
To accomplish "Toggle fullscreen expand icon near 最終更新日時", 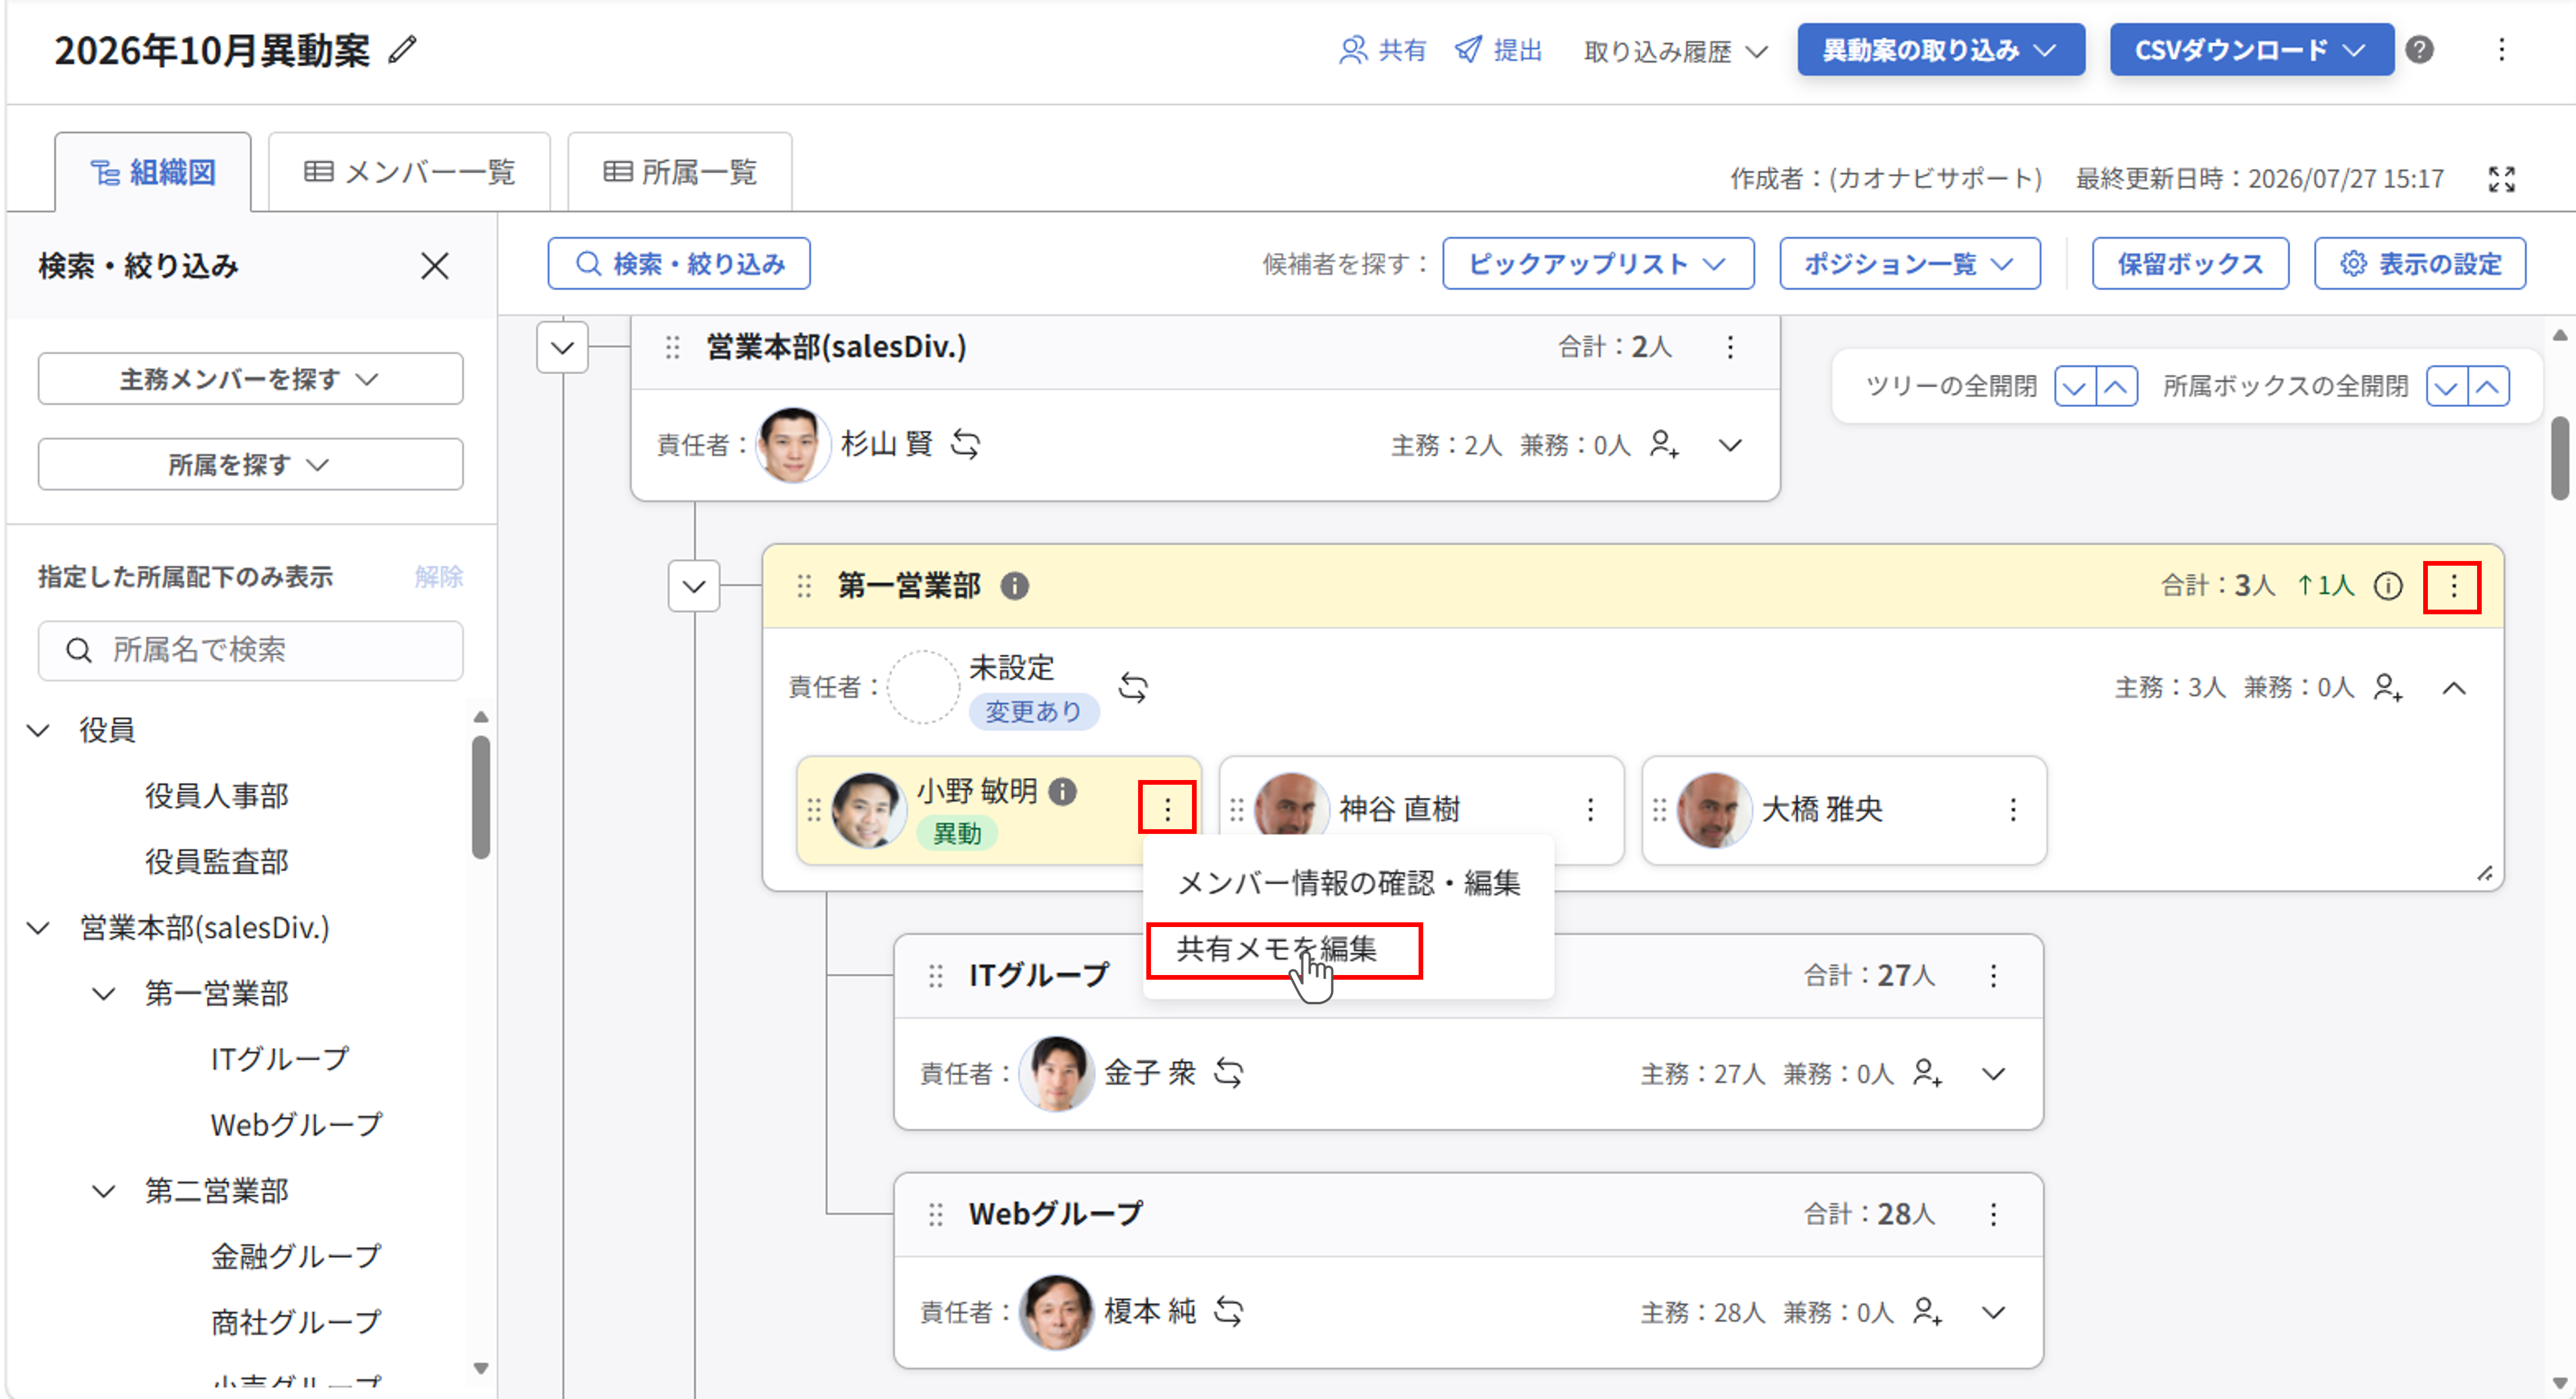I will point(2501,179).
